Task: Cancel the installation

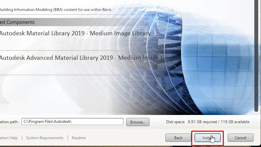Action: [x=240, y=138]
